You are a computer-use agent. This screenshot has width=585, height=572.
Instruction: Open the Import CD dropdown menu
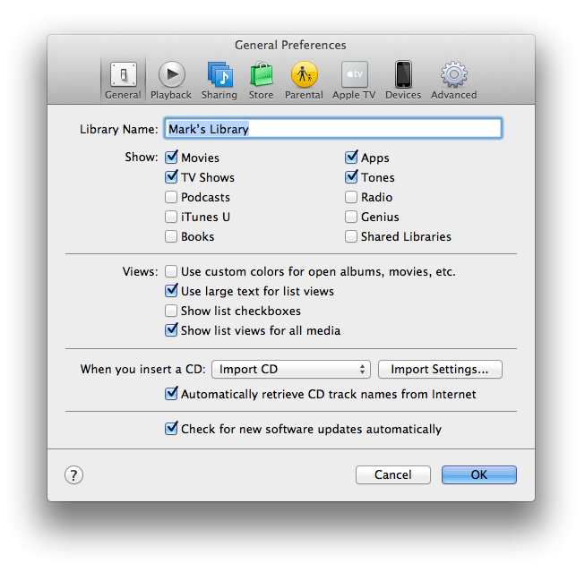[294, 370]
